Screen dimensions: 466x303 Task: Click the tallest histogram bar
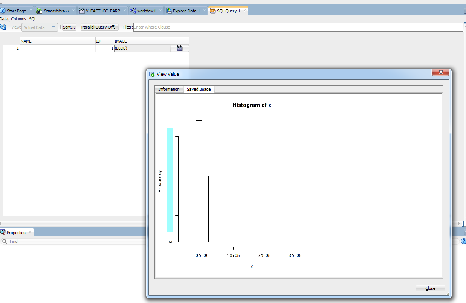pyautogui.click(x=199, y=181)
